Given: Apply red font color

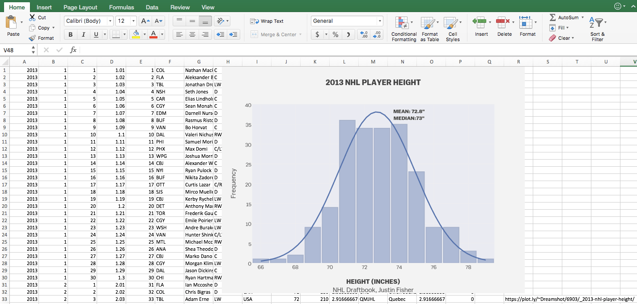Looking at the screenshot, I should 153,34.
